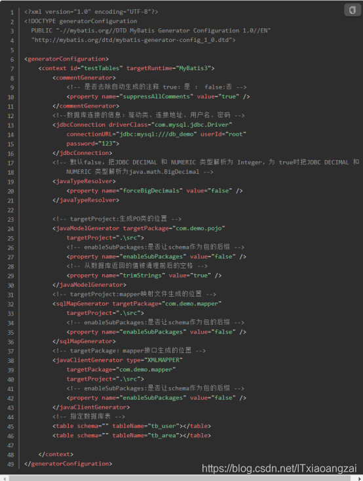
Task: Click line number 5 in the gutter
Action: (x=12, y=50)
